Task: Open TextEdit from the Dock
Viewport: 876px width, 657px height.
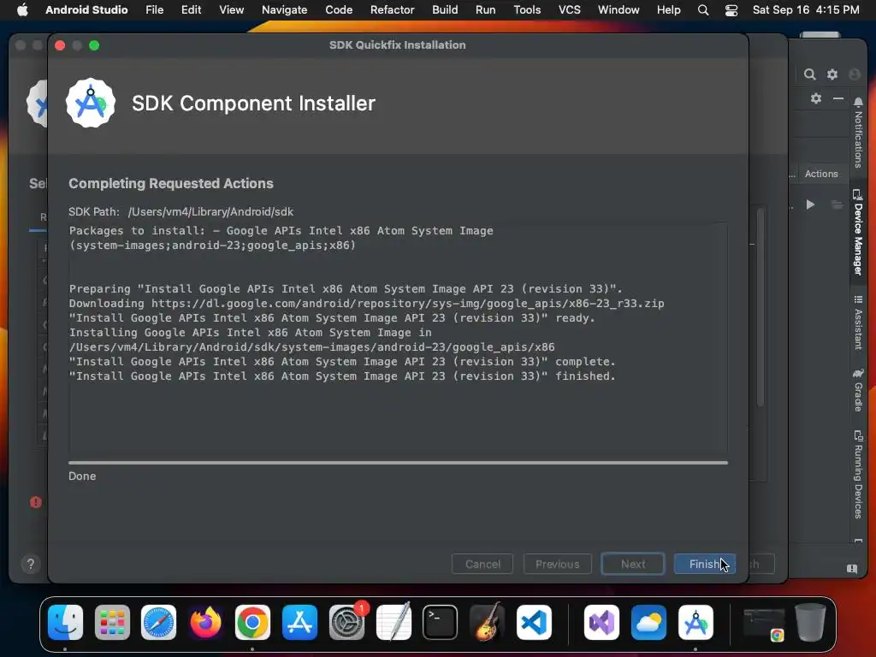Action: tap(394, 623)
